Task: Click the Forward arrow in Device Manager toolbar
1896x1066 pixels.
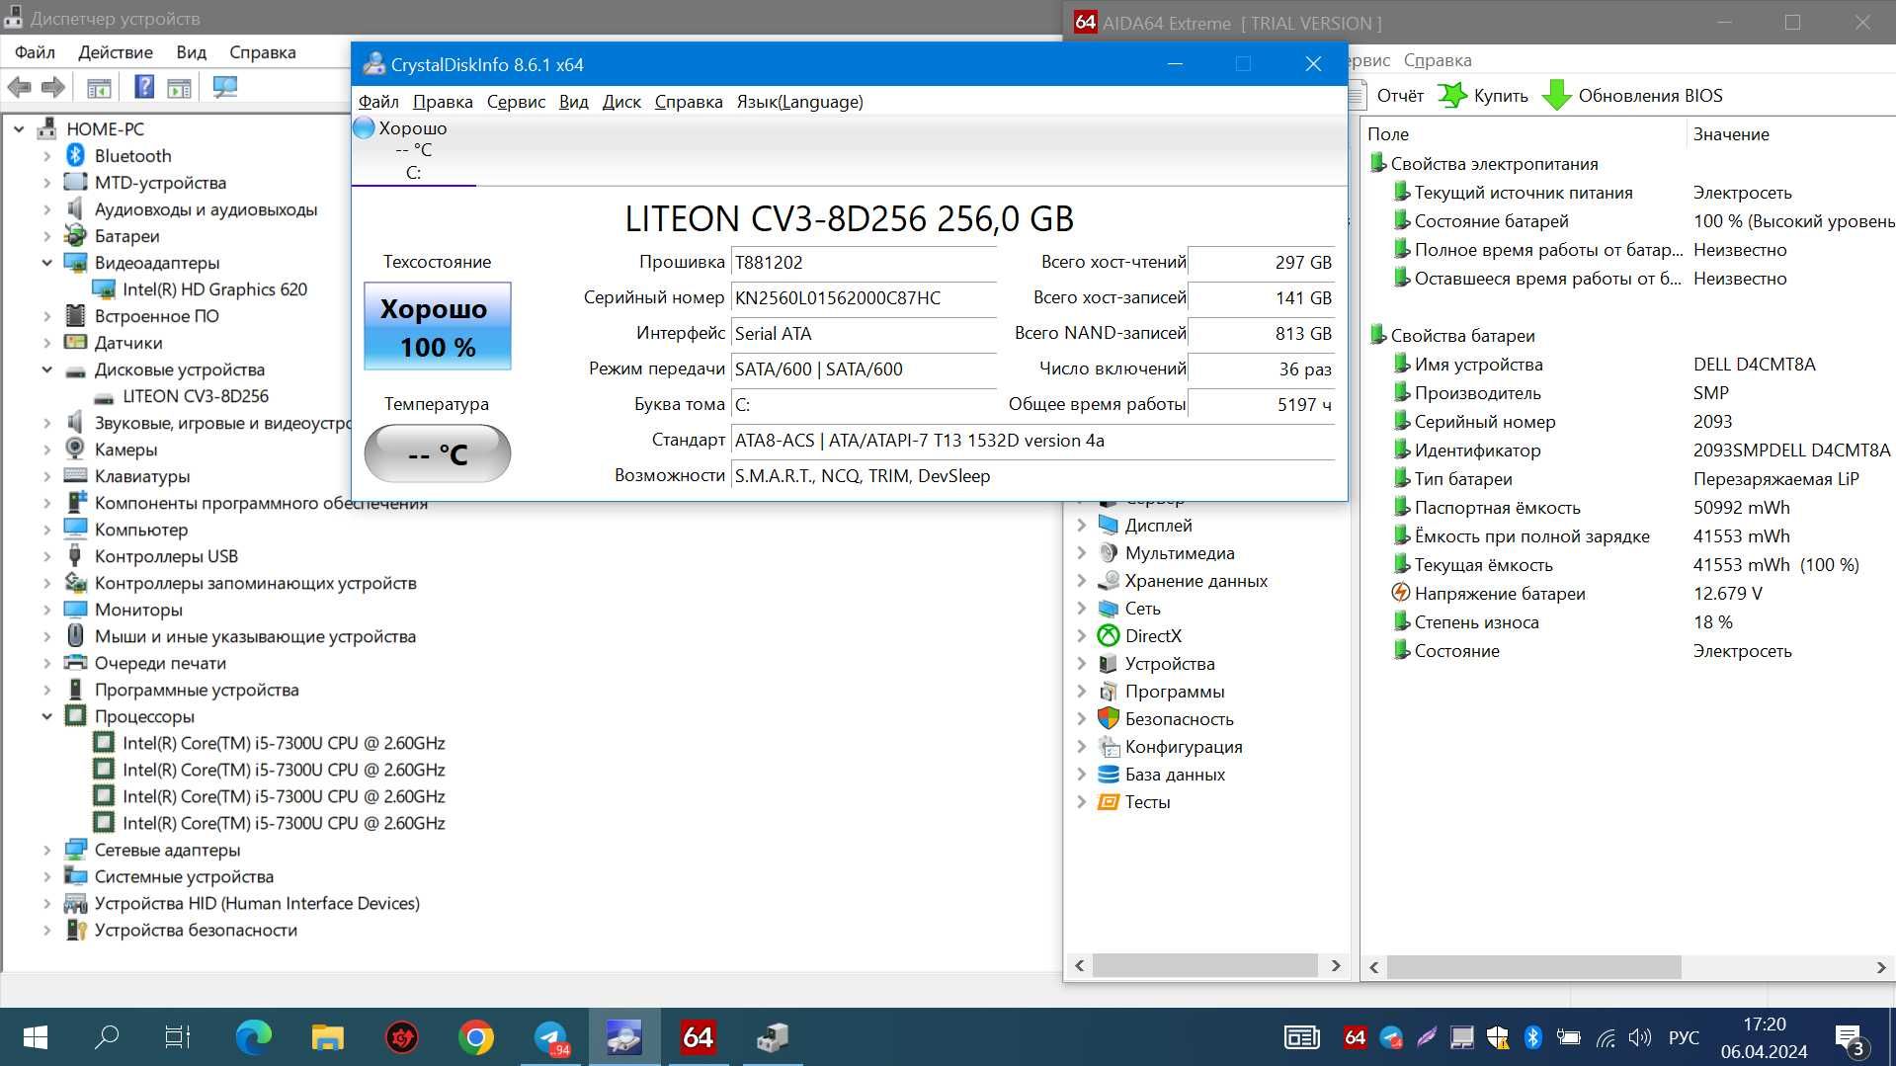Action: click(53, 87)
